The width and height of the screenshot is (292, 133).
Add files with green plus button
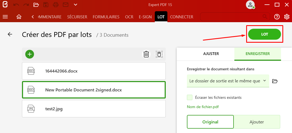[30, 54]
